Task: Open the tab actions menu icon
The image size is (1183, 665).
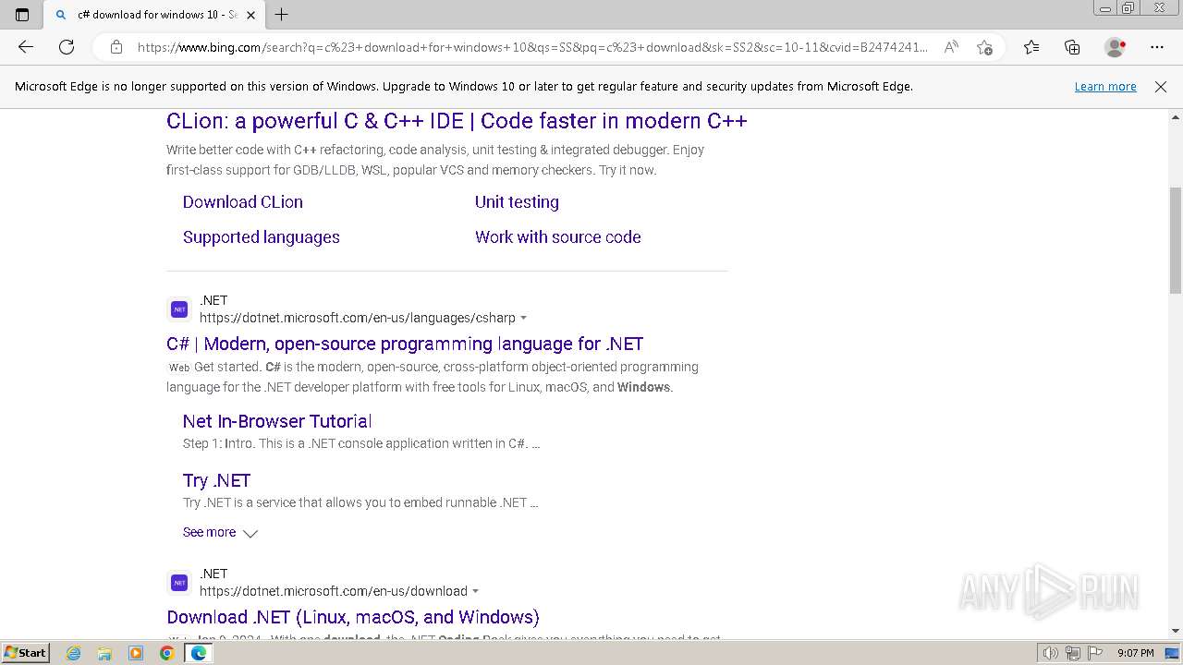Action: coord(22,15)
